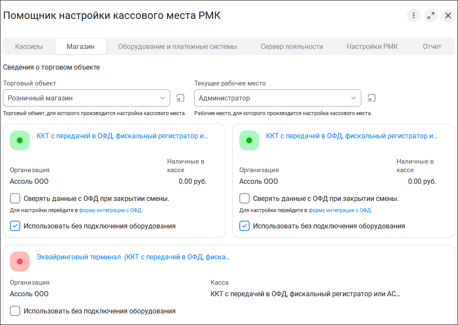Image resolution: width=458 pixels, height=325 pixels.
Task: Open the Оборудование и платежные системы tab
Action: pyautogui.click(x=177, y=46)
